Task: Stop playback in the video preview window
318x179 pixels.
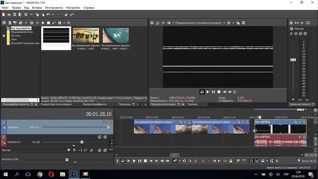Action: (219, 92)
